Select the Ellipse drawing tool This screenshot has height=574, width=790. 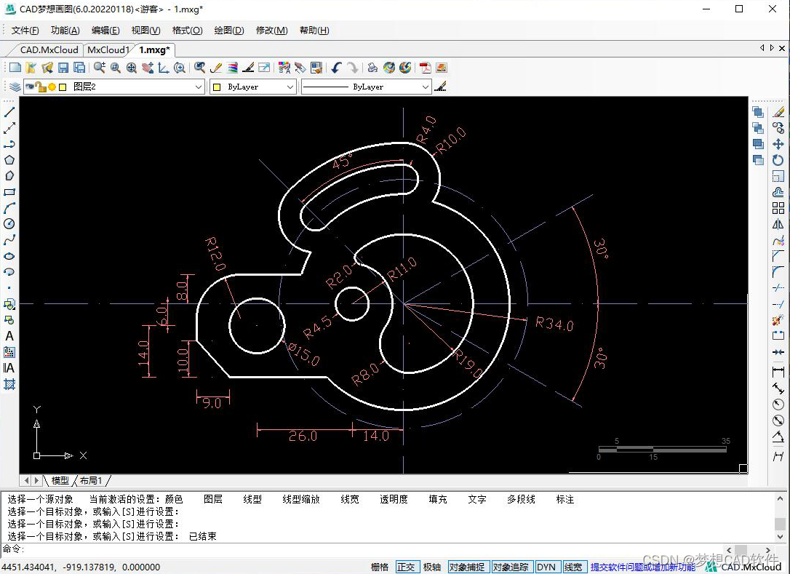9,256
